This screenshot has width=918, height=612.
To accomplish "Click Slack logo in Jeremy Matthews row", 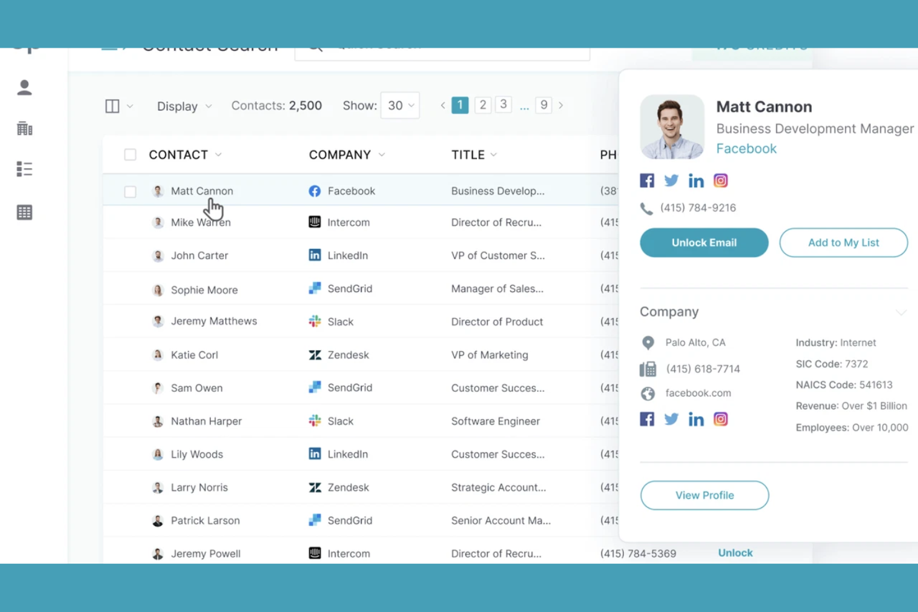I will (314, 321).
